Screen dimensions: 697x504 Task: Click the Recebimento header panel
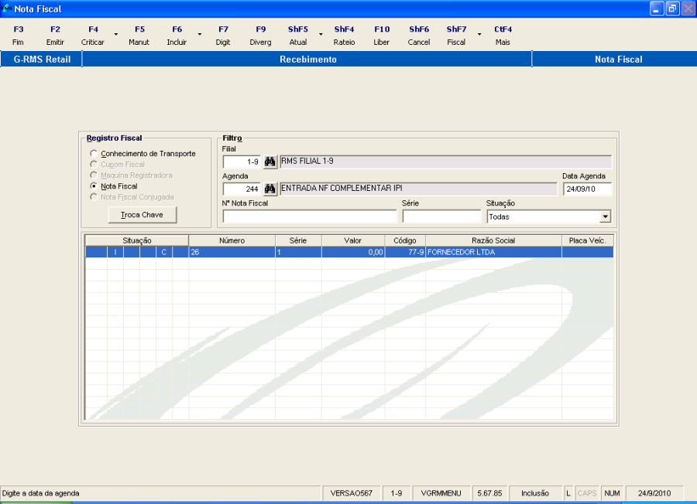[x=307, y=60]
